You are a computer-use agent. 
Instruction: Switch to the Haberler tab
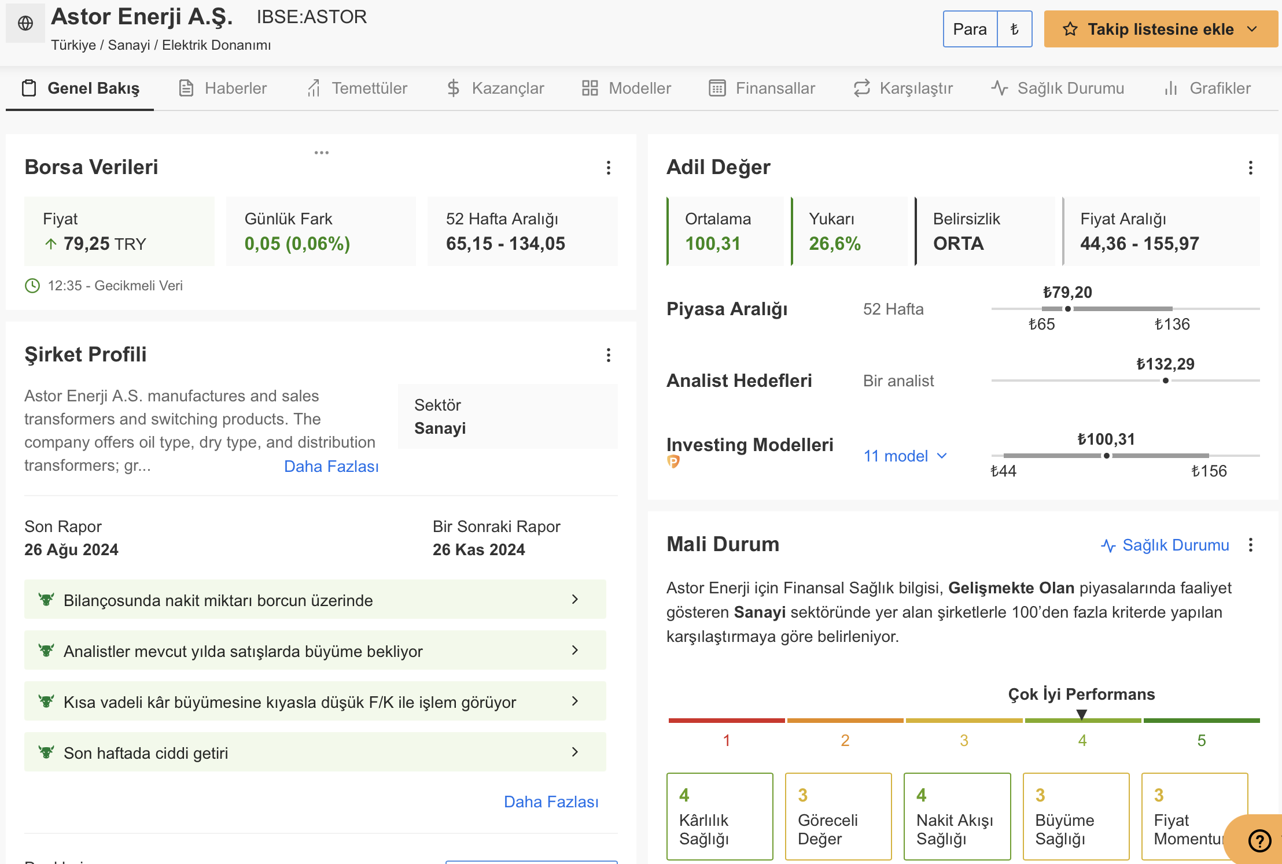pyautogui.click(x=223, y=88)
